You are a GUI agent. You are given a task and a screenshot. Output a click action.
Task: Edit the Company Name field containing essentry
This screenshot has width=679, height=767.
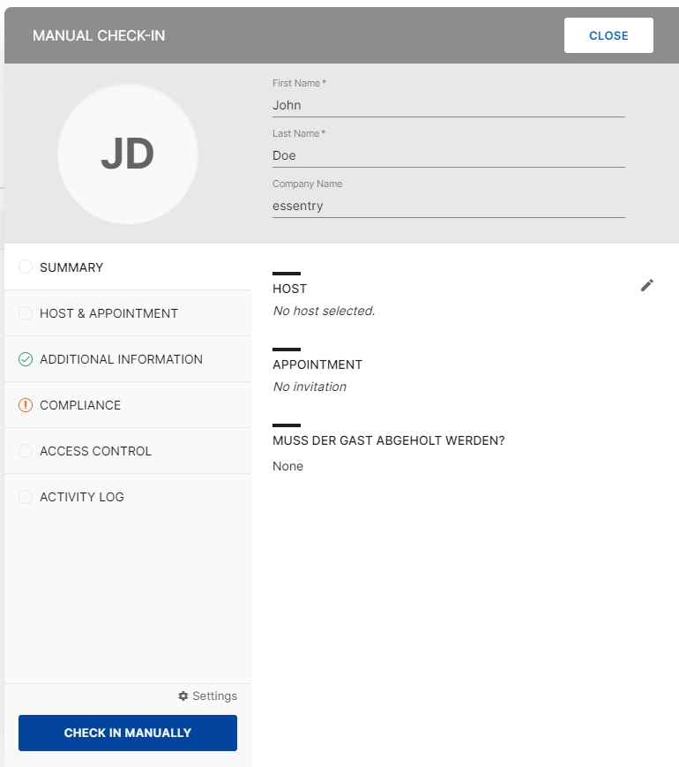pos(449,206)
